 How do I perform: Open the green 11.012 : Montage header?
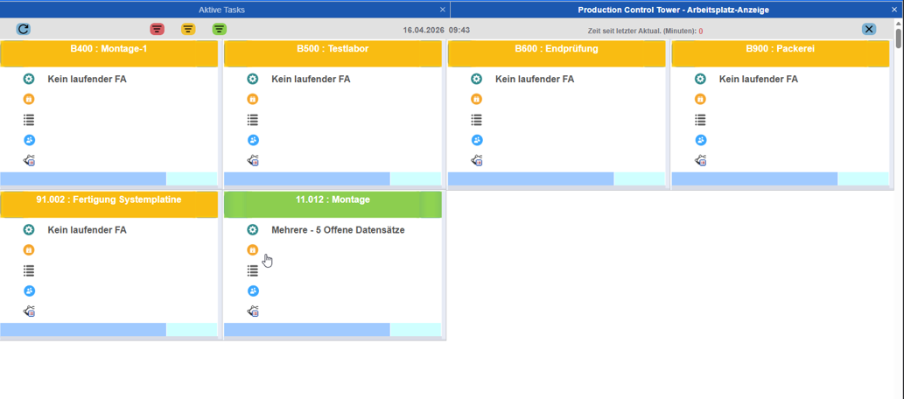[x=333, y=205]
